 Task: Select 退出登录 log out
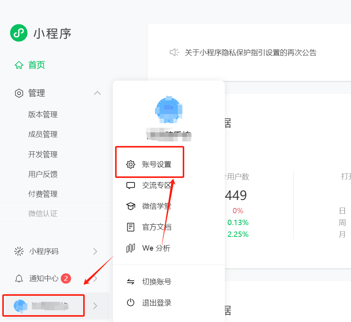click(x=157, y=303)
